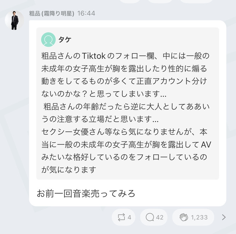Viewport: 236px width, 234px height.
Task: Expand more reactions with right chevron
Action: click(223, 217)
